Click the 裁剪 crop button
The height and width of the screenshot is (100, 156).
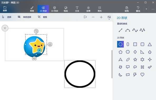42,17
